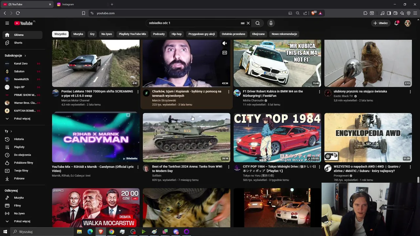420x236 pixels.
Task: Open the Brave playlist music note icon
Action: click(x=382, y=13)
